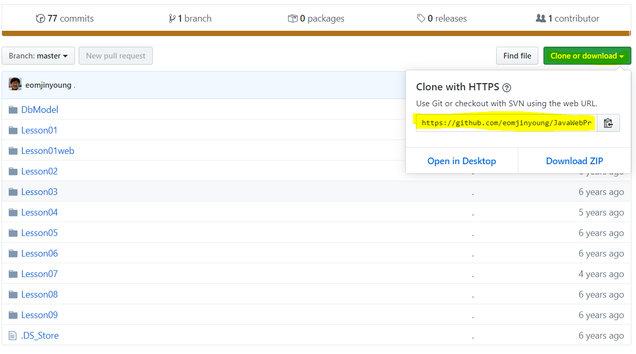The height and width of the screenshot is (354, 636).
Task: Click the folder icon beside Lesson05
Action: point(13,232)
